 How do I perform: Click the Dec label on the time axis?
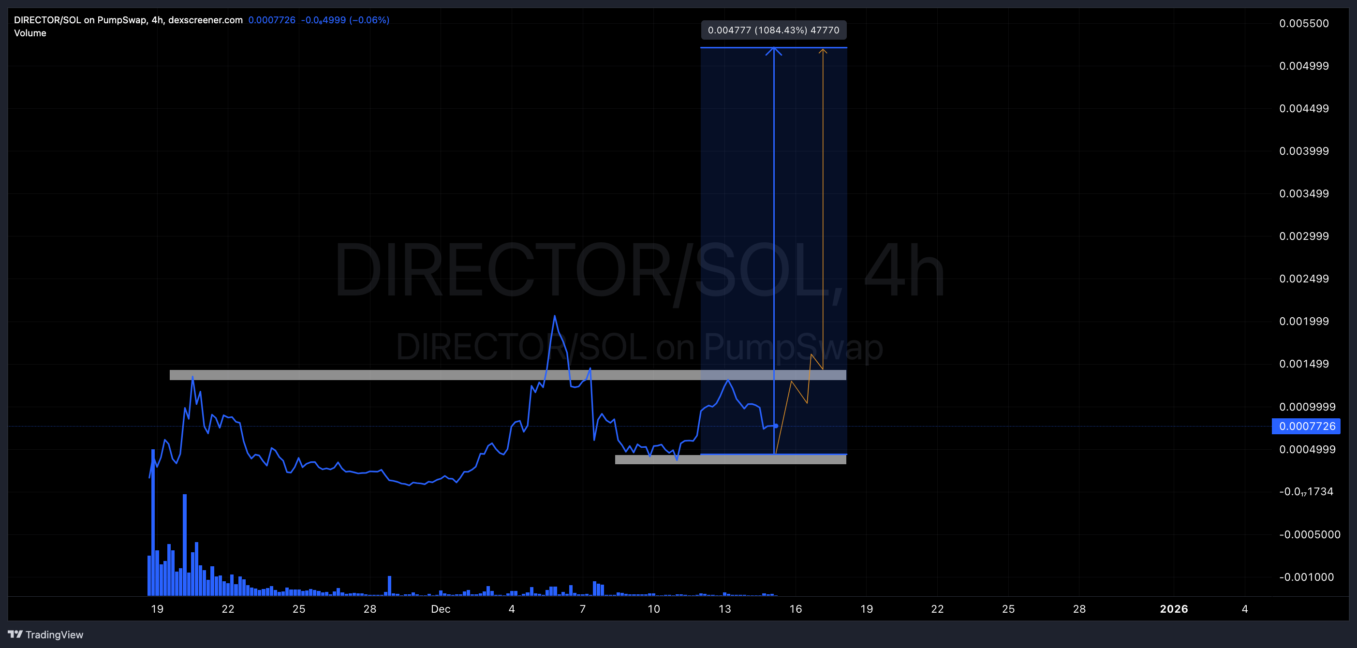pyautogui.click(x=441, y=609)
